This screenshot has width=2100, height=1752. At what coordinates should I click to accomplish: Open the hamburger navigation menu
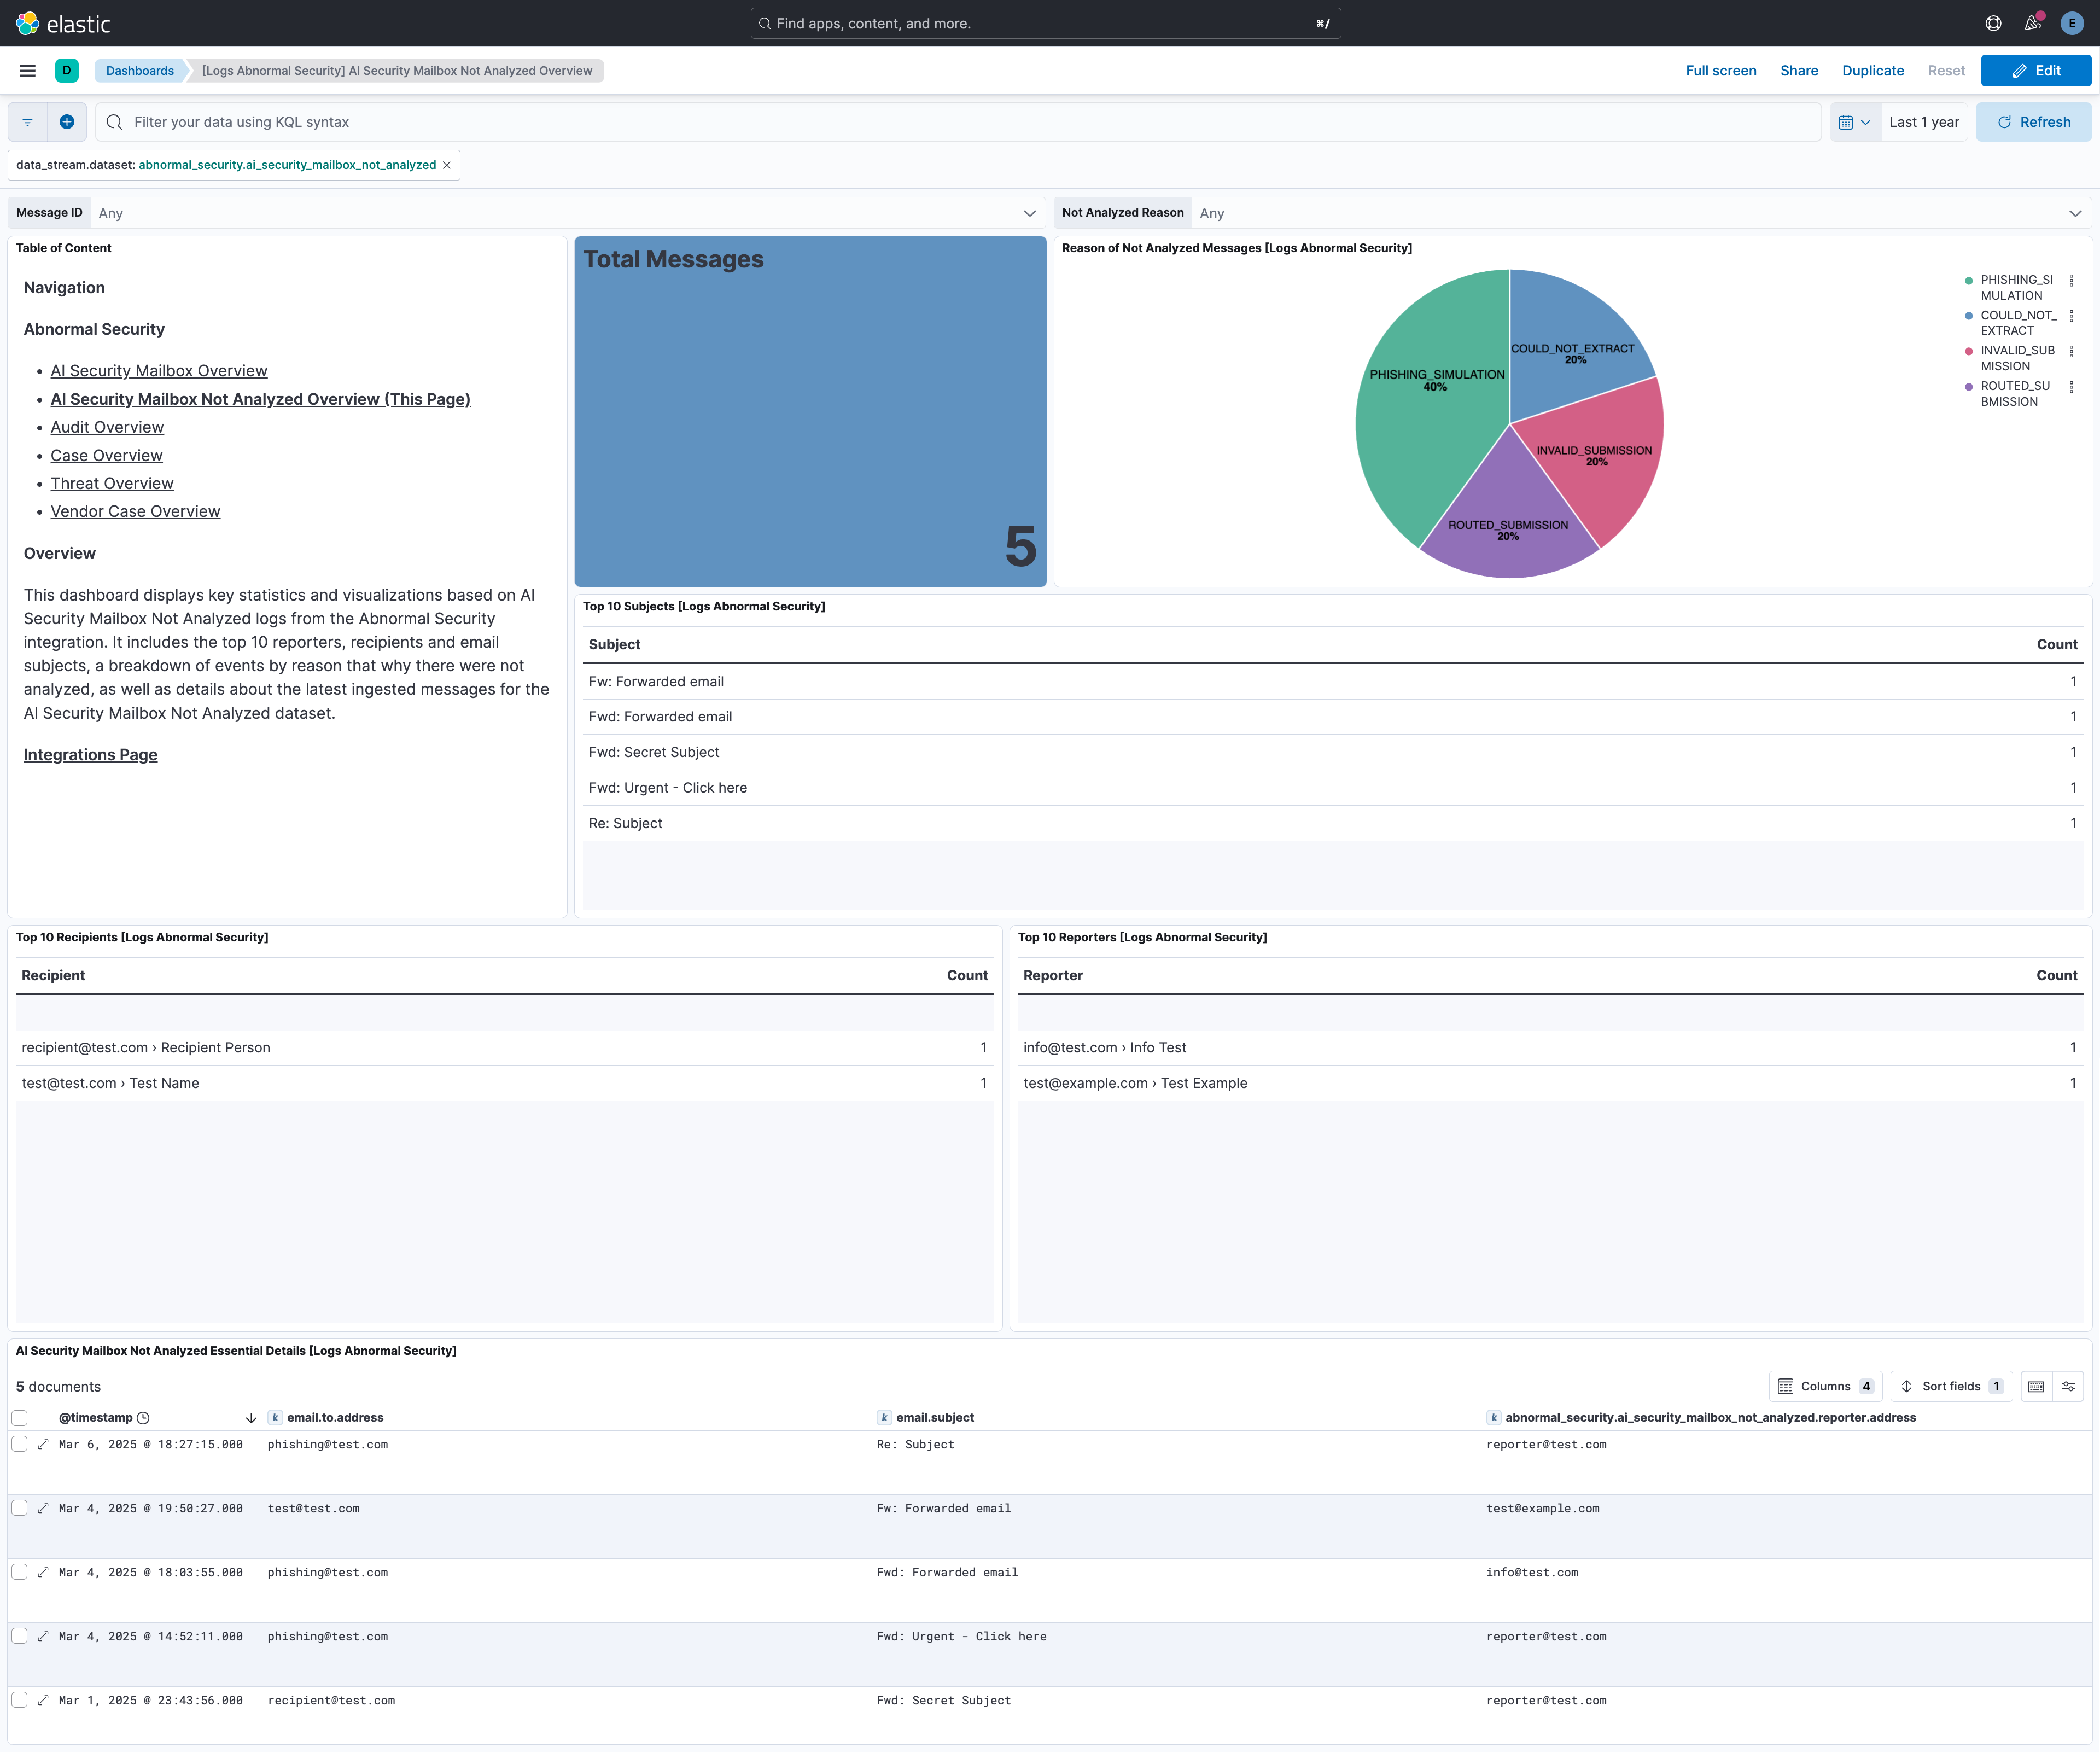point(28,71)
